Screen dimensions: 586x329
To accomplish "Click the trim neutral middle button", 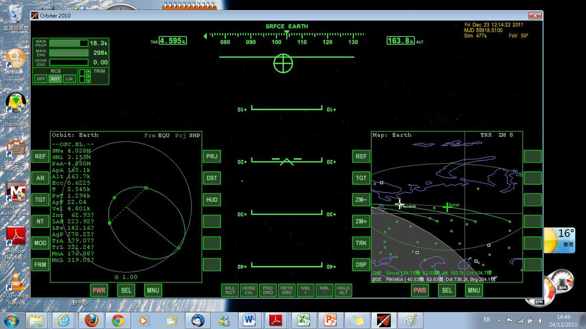I will tap(88, 76).
